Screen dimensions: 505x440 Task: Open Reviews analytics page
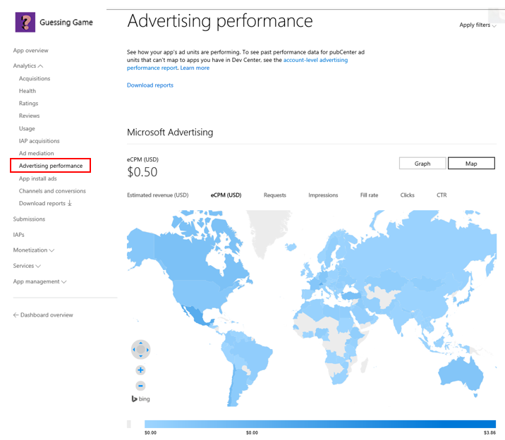[30, 116]
